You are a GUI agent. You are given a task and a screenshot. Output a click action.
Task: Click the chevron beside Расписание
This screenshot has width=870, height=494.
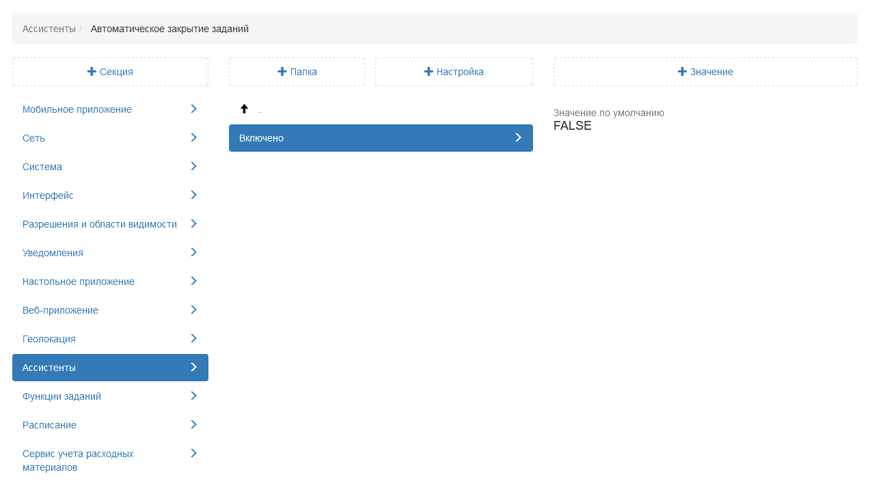[193, 425]
